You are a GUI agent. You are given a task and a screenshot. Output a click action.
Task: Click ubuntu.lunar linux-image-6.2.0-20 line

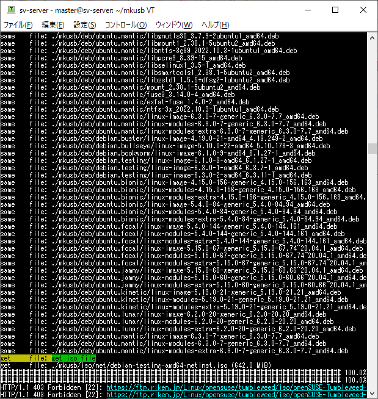tap(163, 315)
